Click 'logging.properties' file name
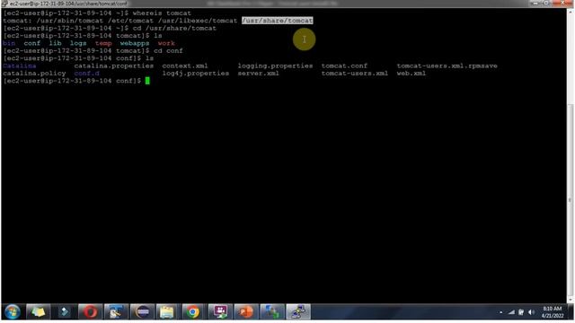Screen dimensions: 575x323 275,65
